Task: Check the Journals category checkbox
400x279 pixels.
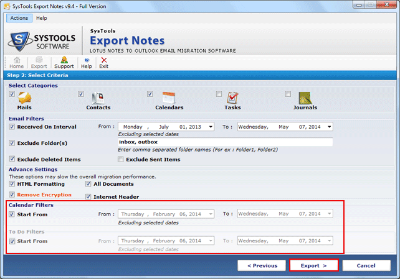Action: point(288,94)
